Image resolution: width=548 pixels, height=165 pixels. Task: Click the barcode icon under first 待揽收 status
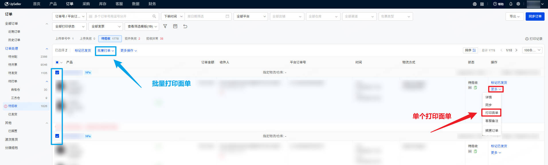point(470,88)
